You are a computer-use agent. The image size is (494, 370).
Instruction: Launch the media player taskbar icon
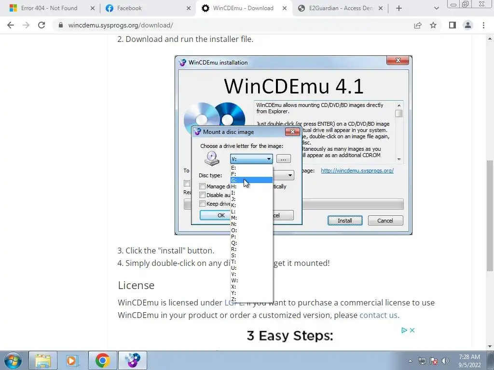(x=72, y=360)
